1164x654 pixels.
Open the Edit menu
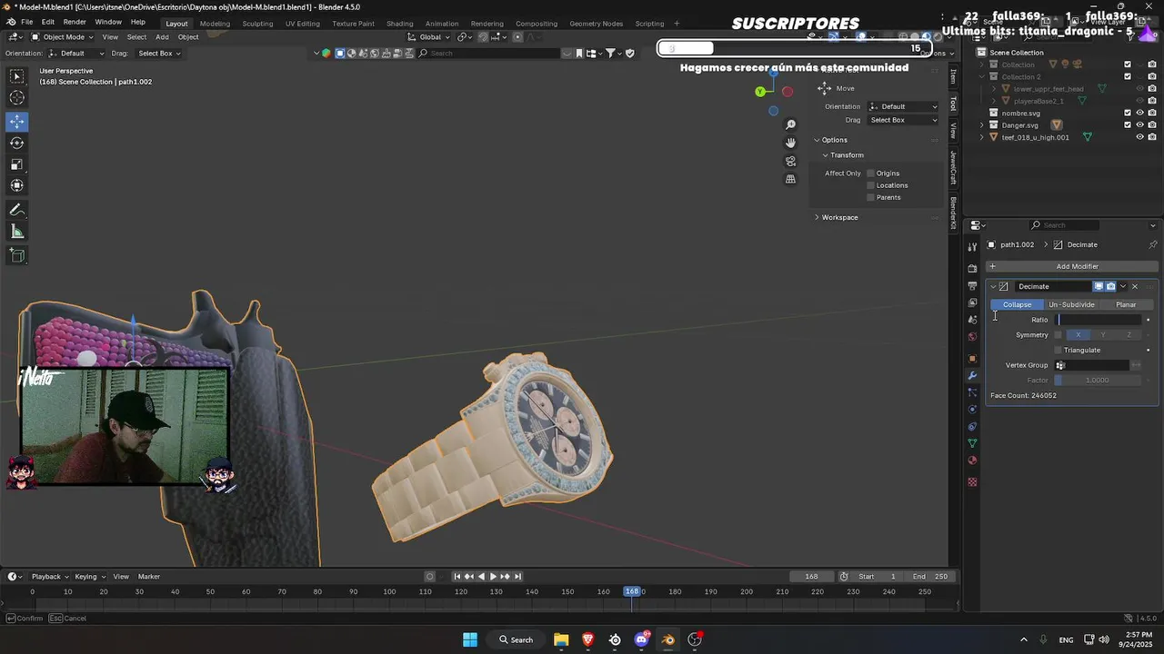click(47, 22)
